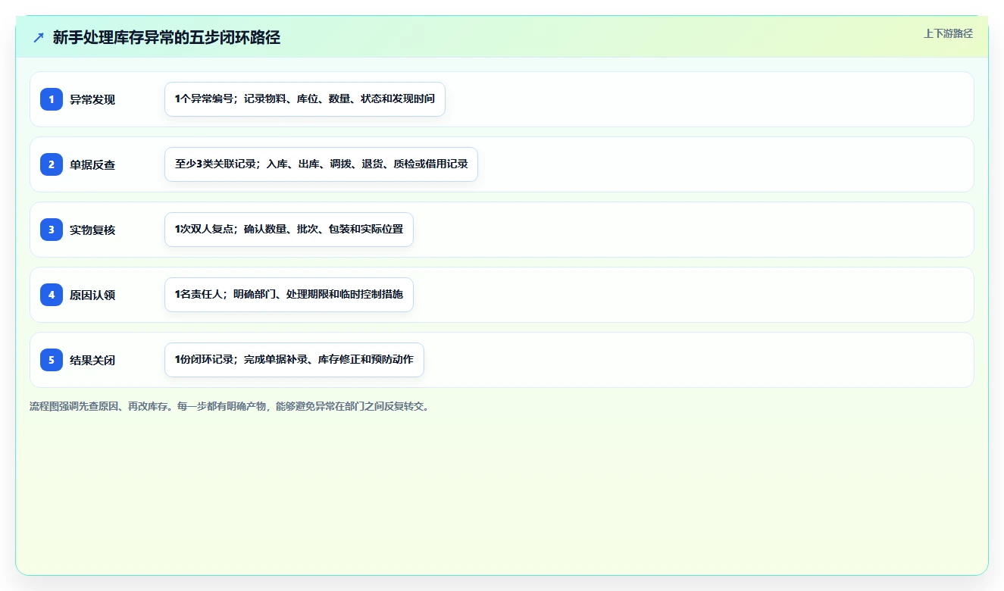Click the 实物复核 step label
This screenshot has width=1004, height=591.
92,230
